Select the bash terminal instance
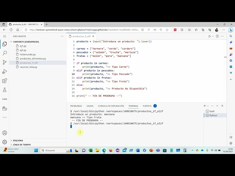This screenshot has width=235, height=176. click(x=215, y=111)
